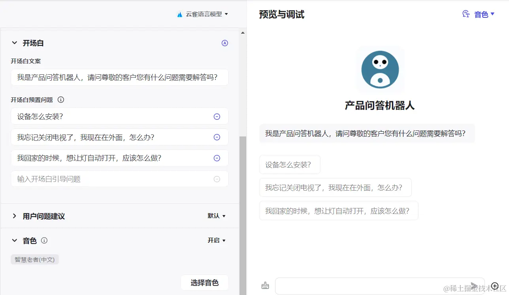
Task: Open the 默认 dropdown for 用户问题建议
Action: (x=217, y=216)
